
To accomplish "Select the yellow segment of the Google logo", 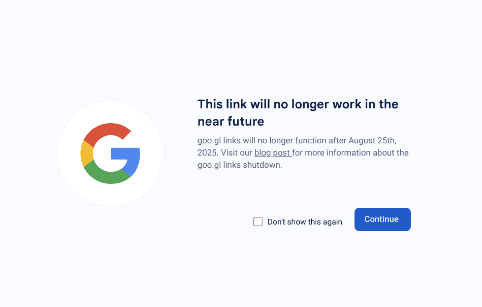I will coord(87,153).
